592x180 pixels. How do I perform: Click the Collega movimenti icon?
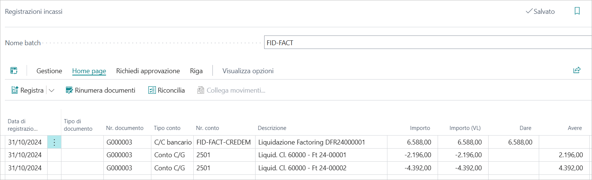[x=201, y=90]
